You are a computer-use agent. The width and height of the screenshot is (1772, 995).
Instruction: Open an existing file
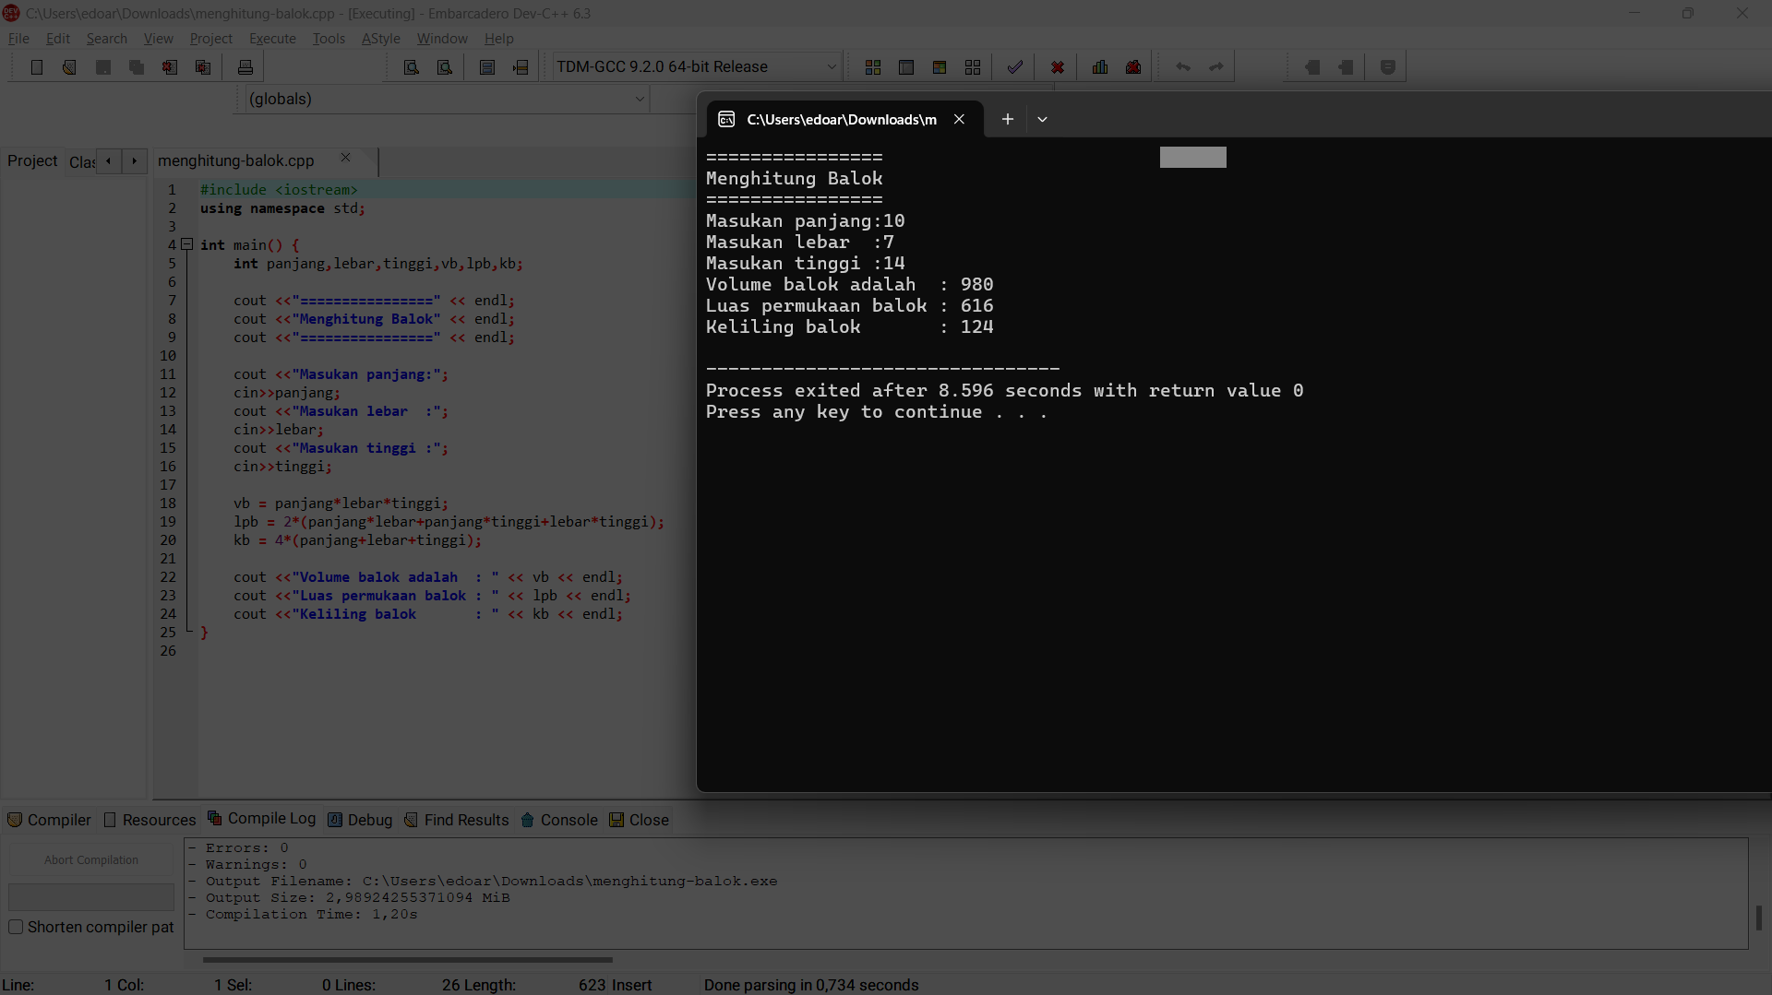[68, 66]
